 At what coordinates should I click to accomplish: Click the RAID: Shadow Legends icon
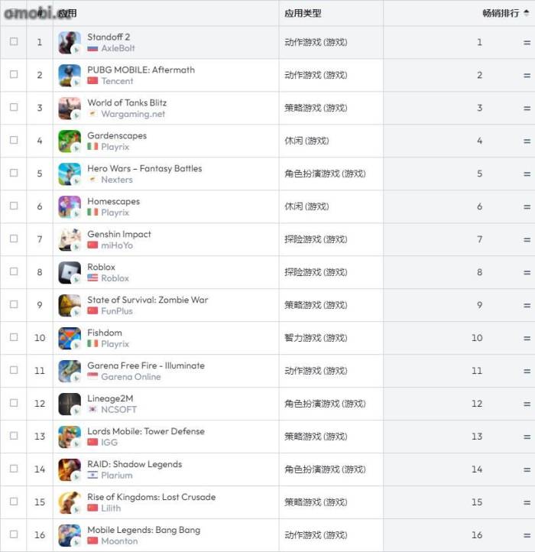pos(70,469)
